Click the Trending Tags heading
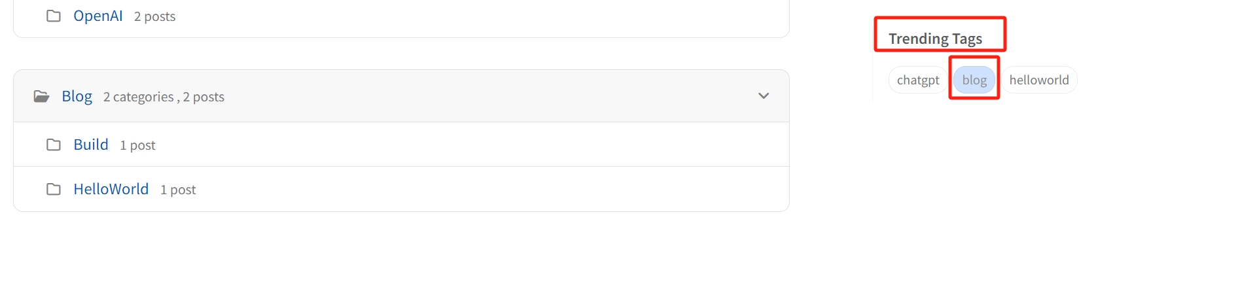Screen dimensions: 1255x308 (x=935, y=39)
